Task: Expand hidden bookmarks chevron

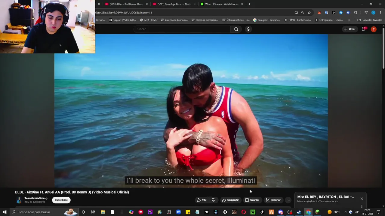Action: (349, 20)
